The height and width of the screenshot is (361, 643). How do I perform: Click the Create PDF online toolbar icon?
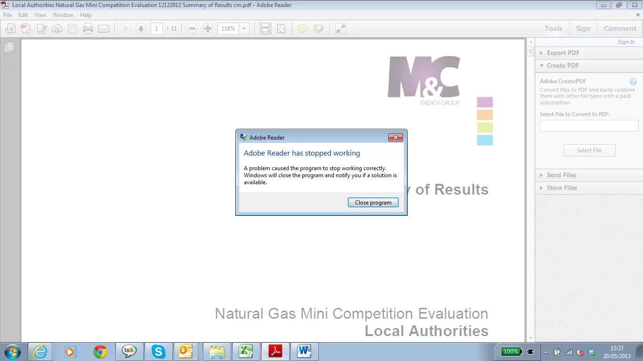pos(25,29)
